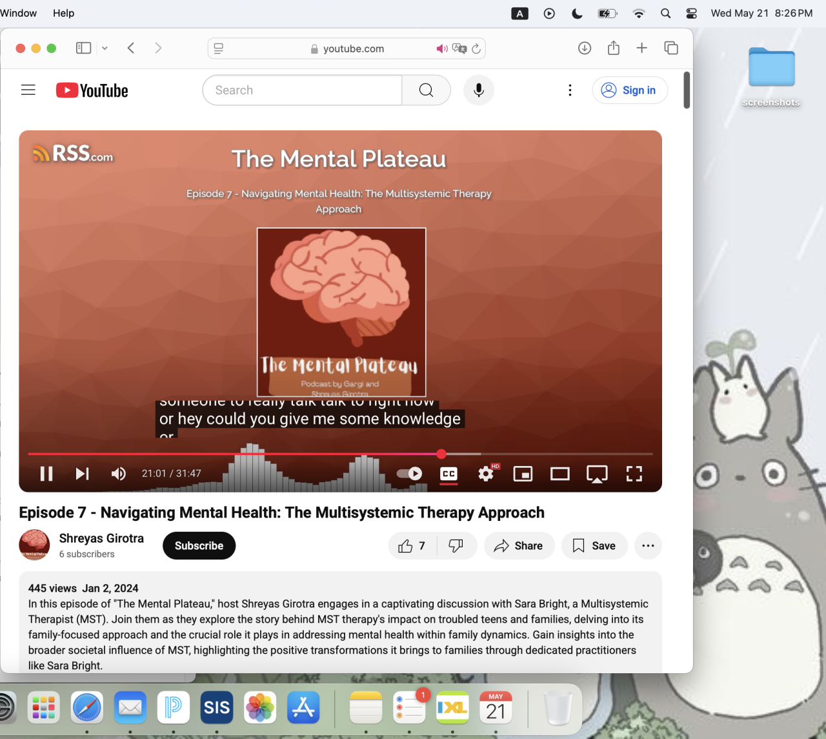Sign in to YouTube
The image size is (826, 739).
click(x=630, y=90)
